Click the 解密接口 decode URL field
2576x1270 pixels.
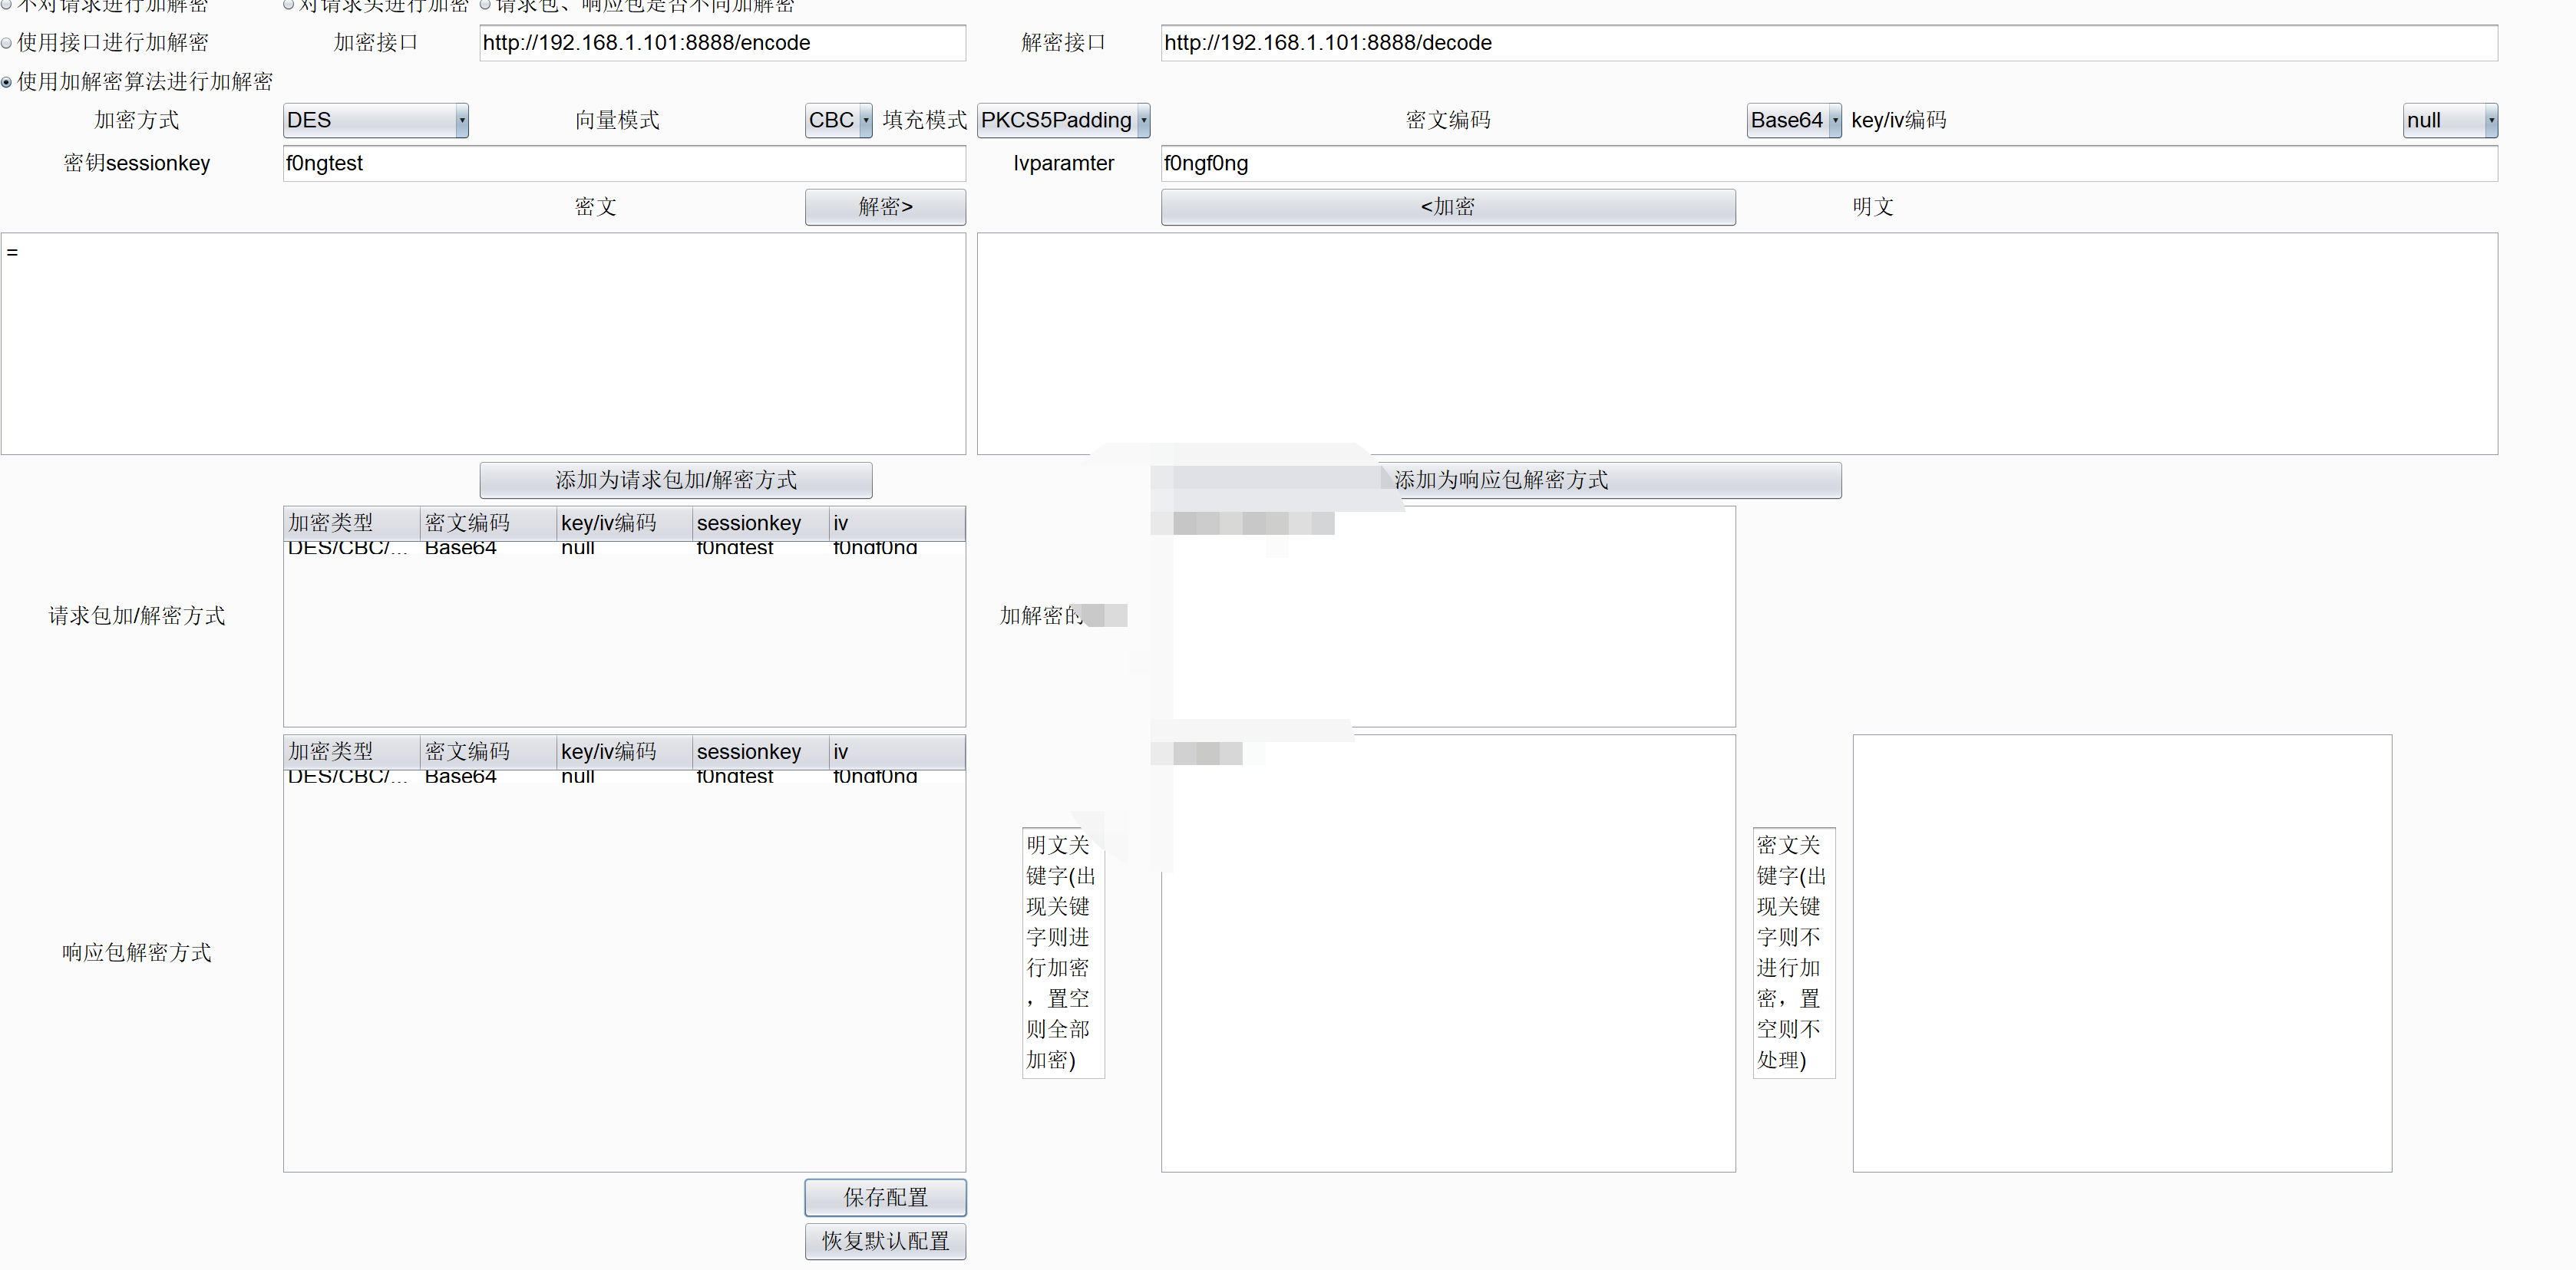coord(1829,43)
